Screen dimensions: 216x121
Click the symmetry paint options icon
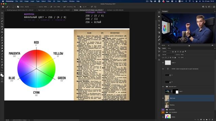click(95, 7)
